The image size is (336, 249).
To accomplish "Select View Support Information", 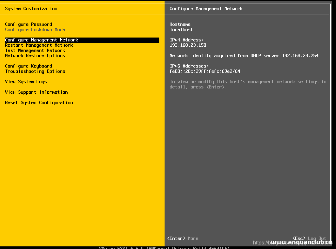I will click(x=36, y=92).
